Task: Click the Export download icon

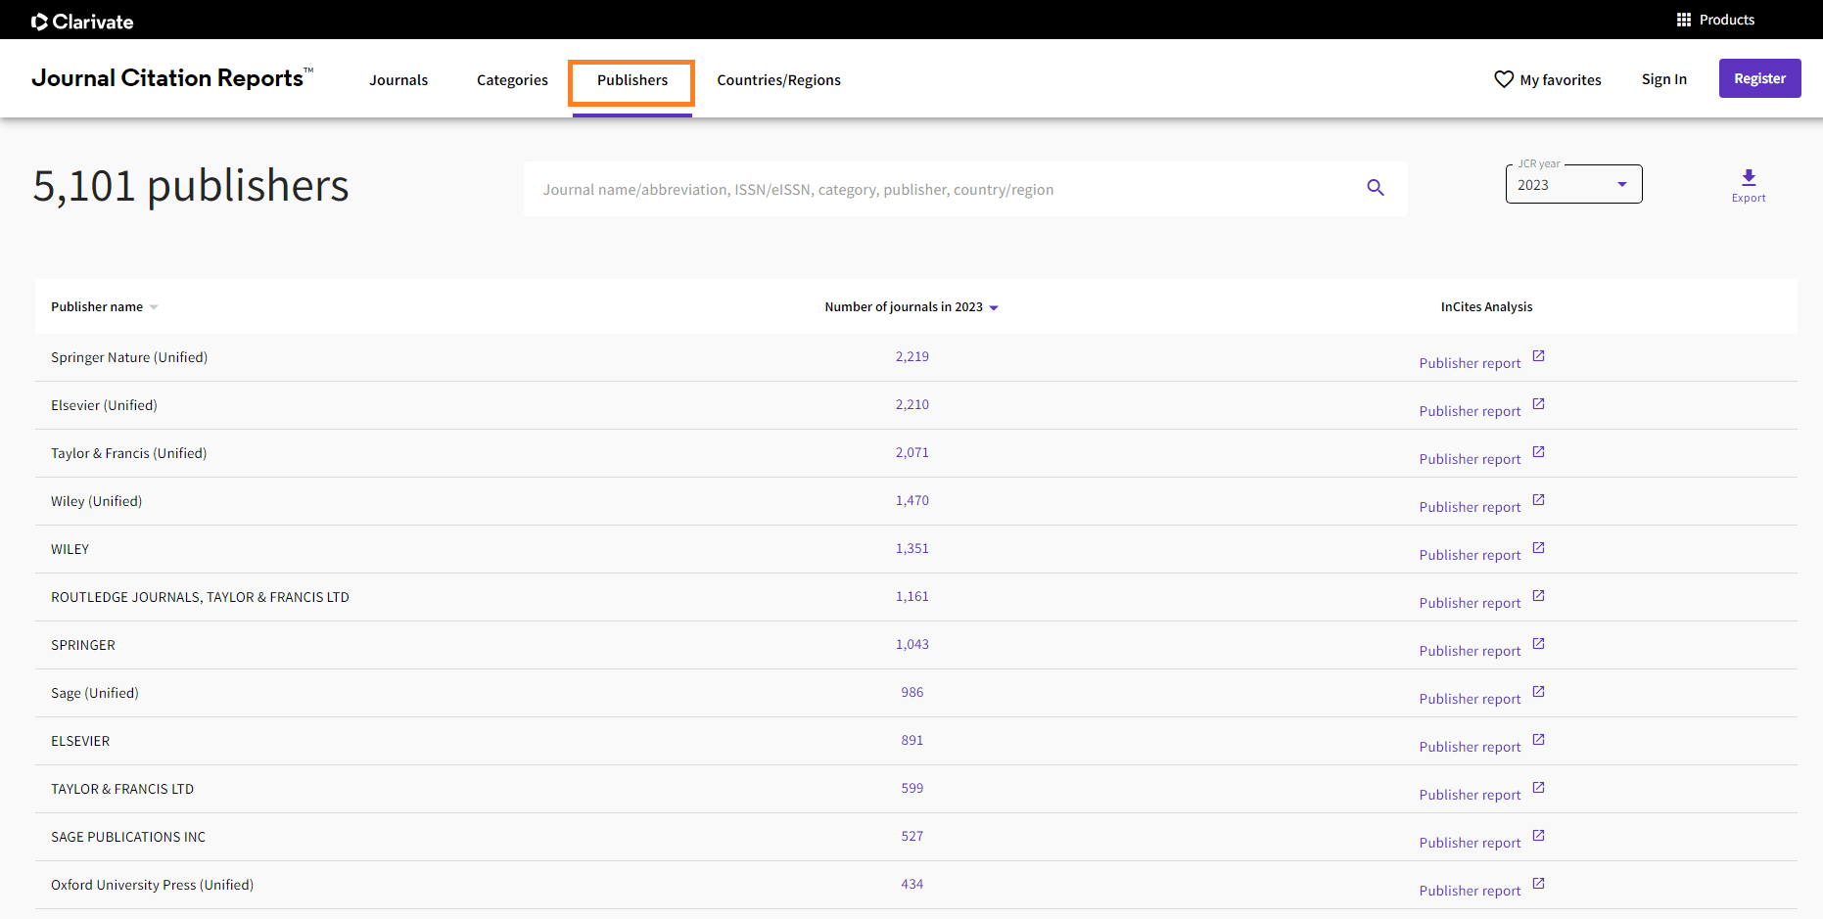Action: (x=1749, y=177)
